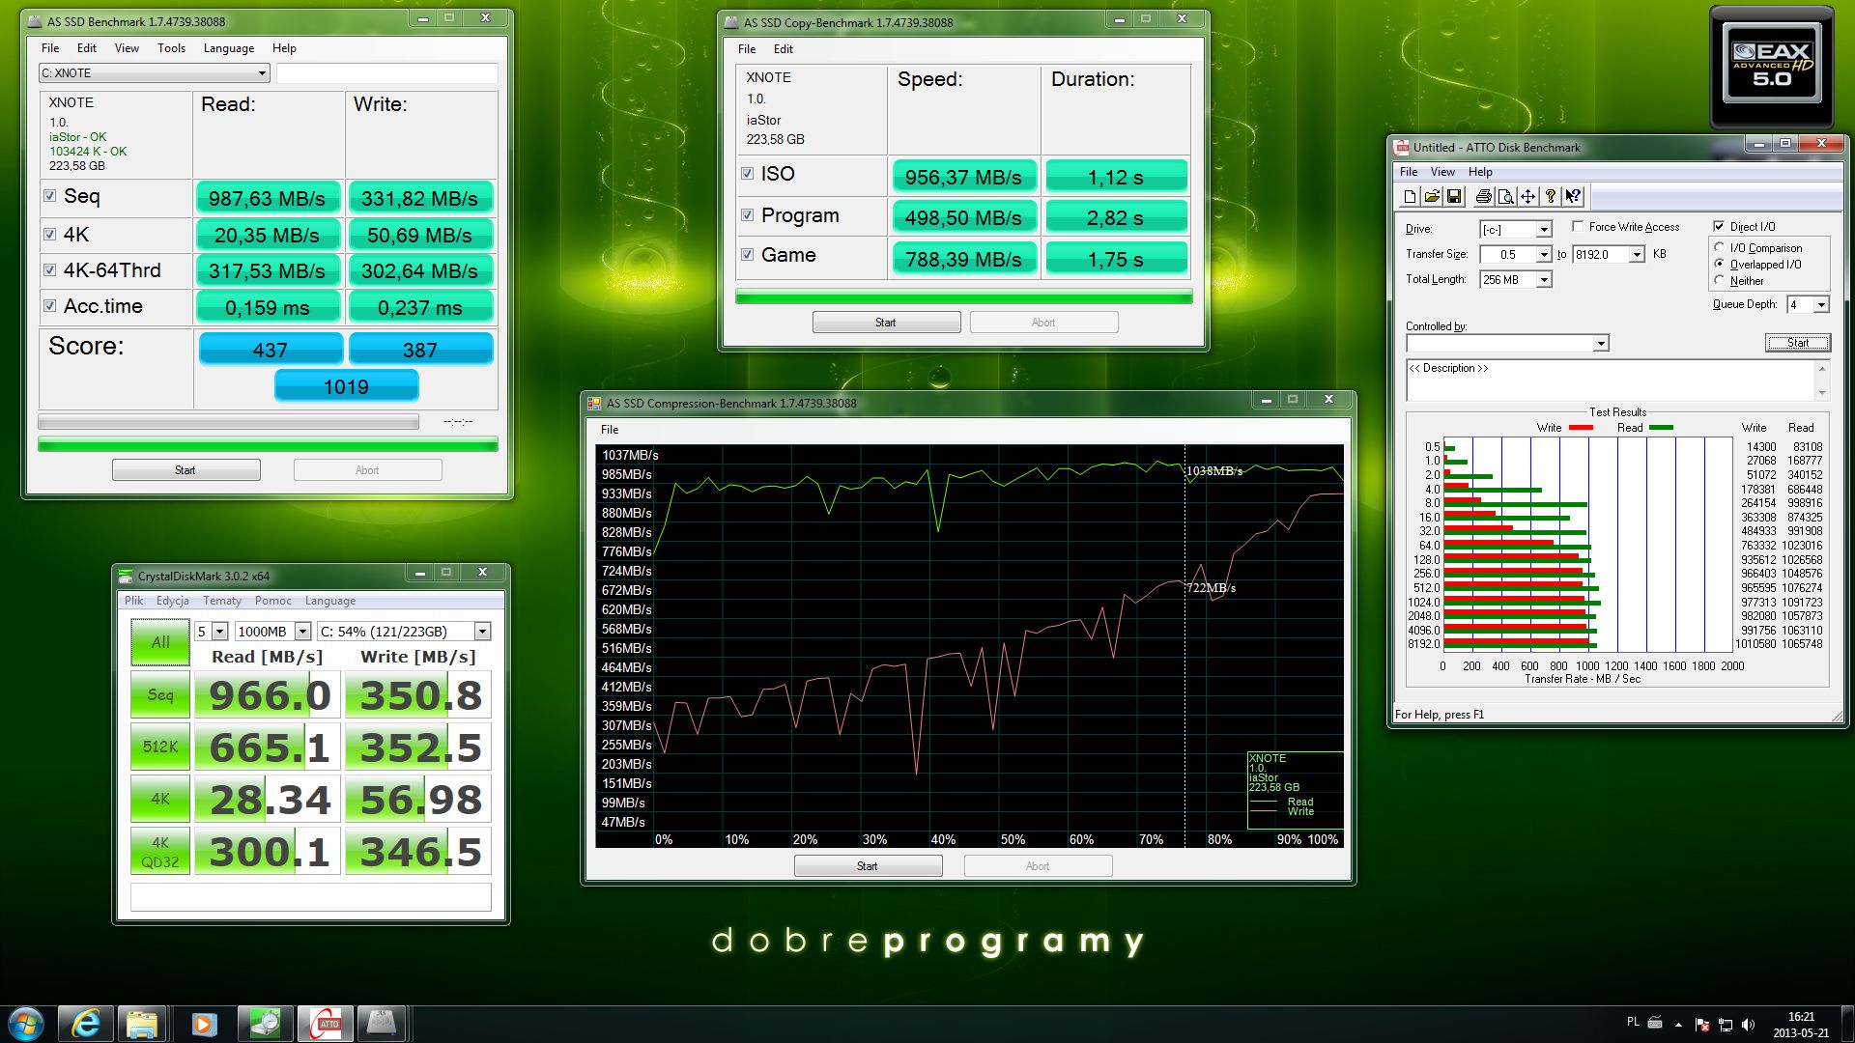Open the Total Length 256 MB dropdown

click(1516, 280)
